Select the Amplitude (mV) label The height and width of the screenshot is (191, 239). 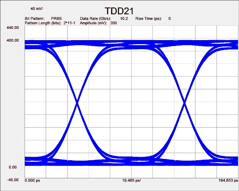click(x=93, y=23)
